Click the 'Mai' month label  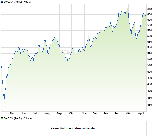point(12,113)
